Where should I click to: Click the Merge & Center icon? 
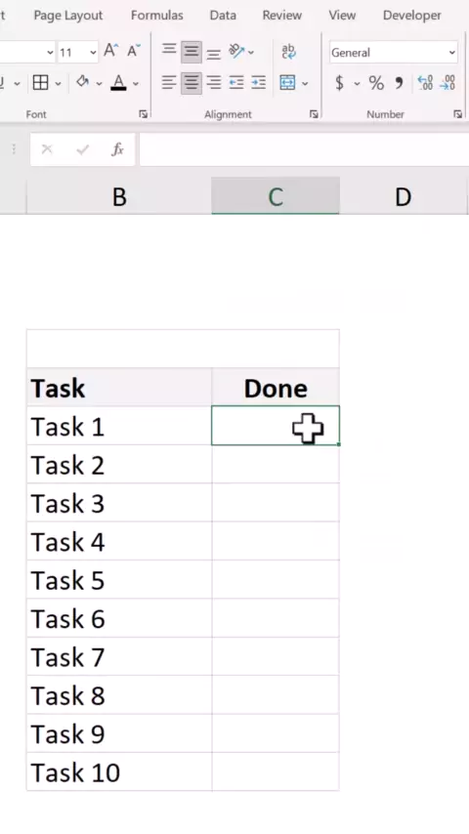tap(287, 82)
